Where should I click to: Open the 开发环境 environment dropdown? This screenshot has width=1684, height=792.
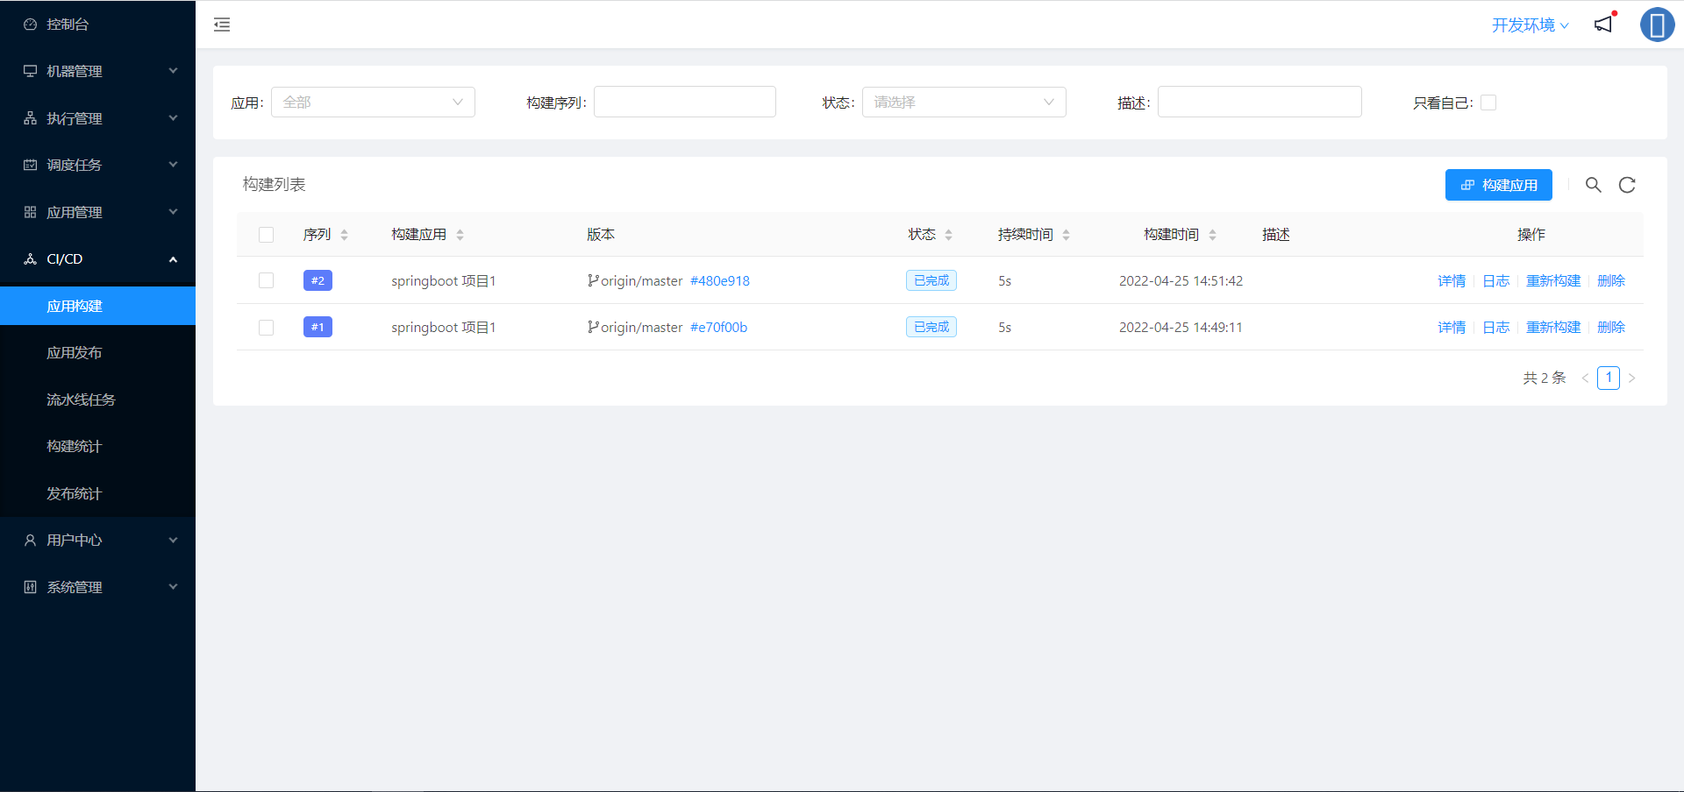(x=1531, y=25)
